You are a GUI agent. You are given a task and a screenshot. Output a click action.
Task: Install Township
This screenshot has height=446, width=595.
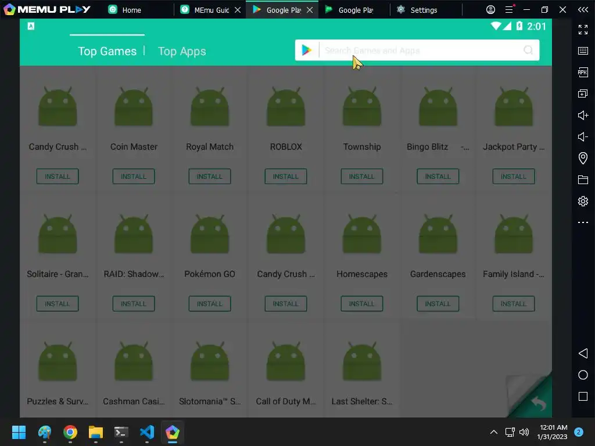pos(362,177)
